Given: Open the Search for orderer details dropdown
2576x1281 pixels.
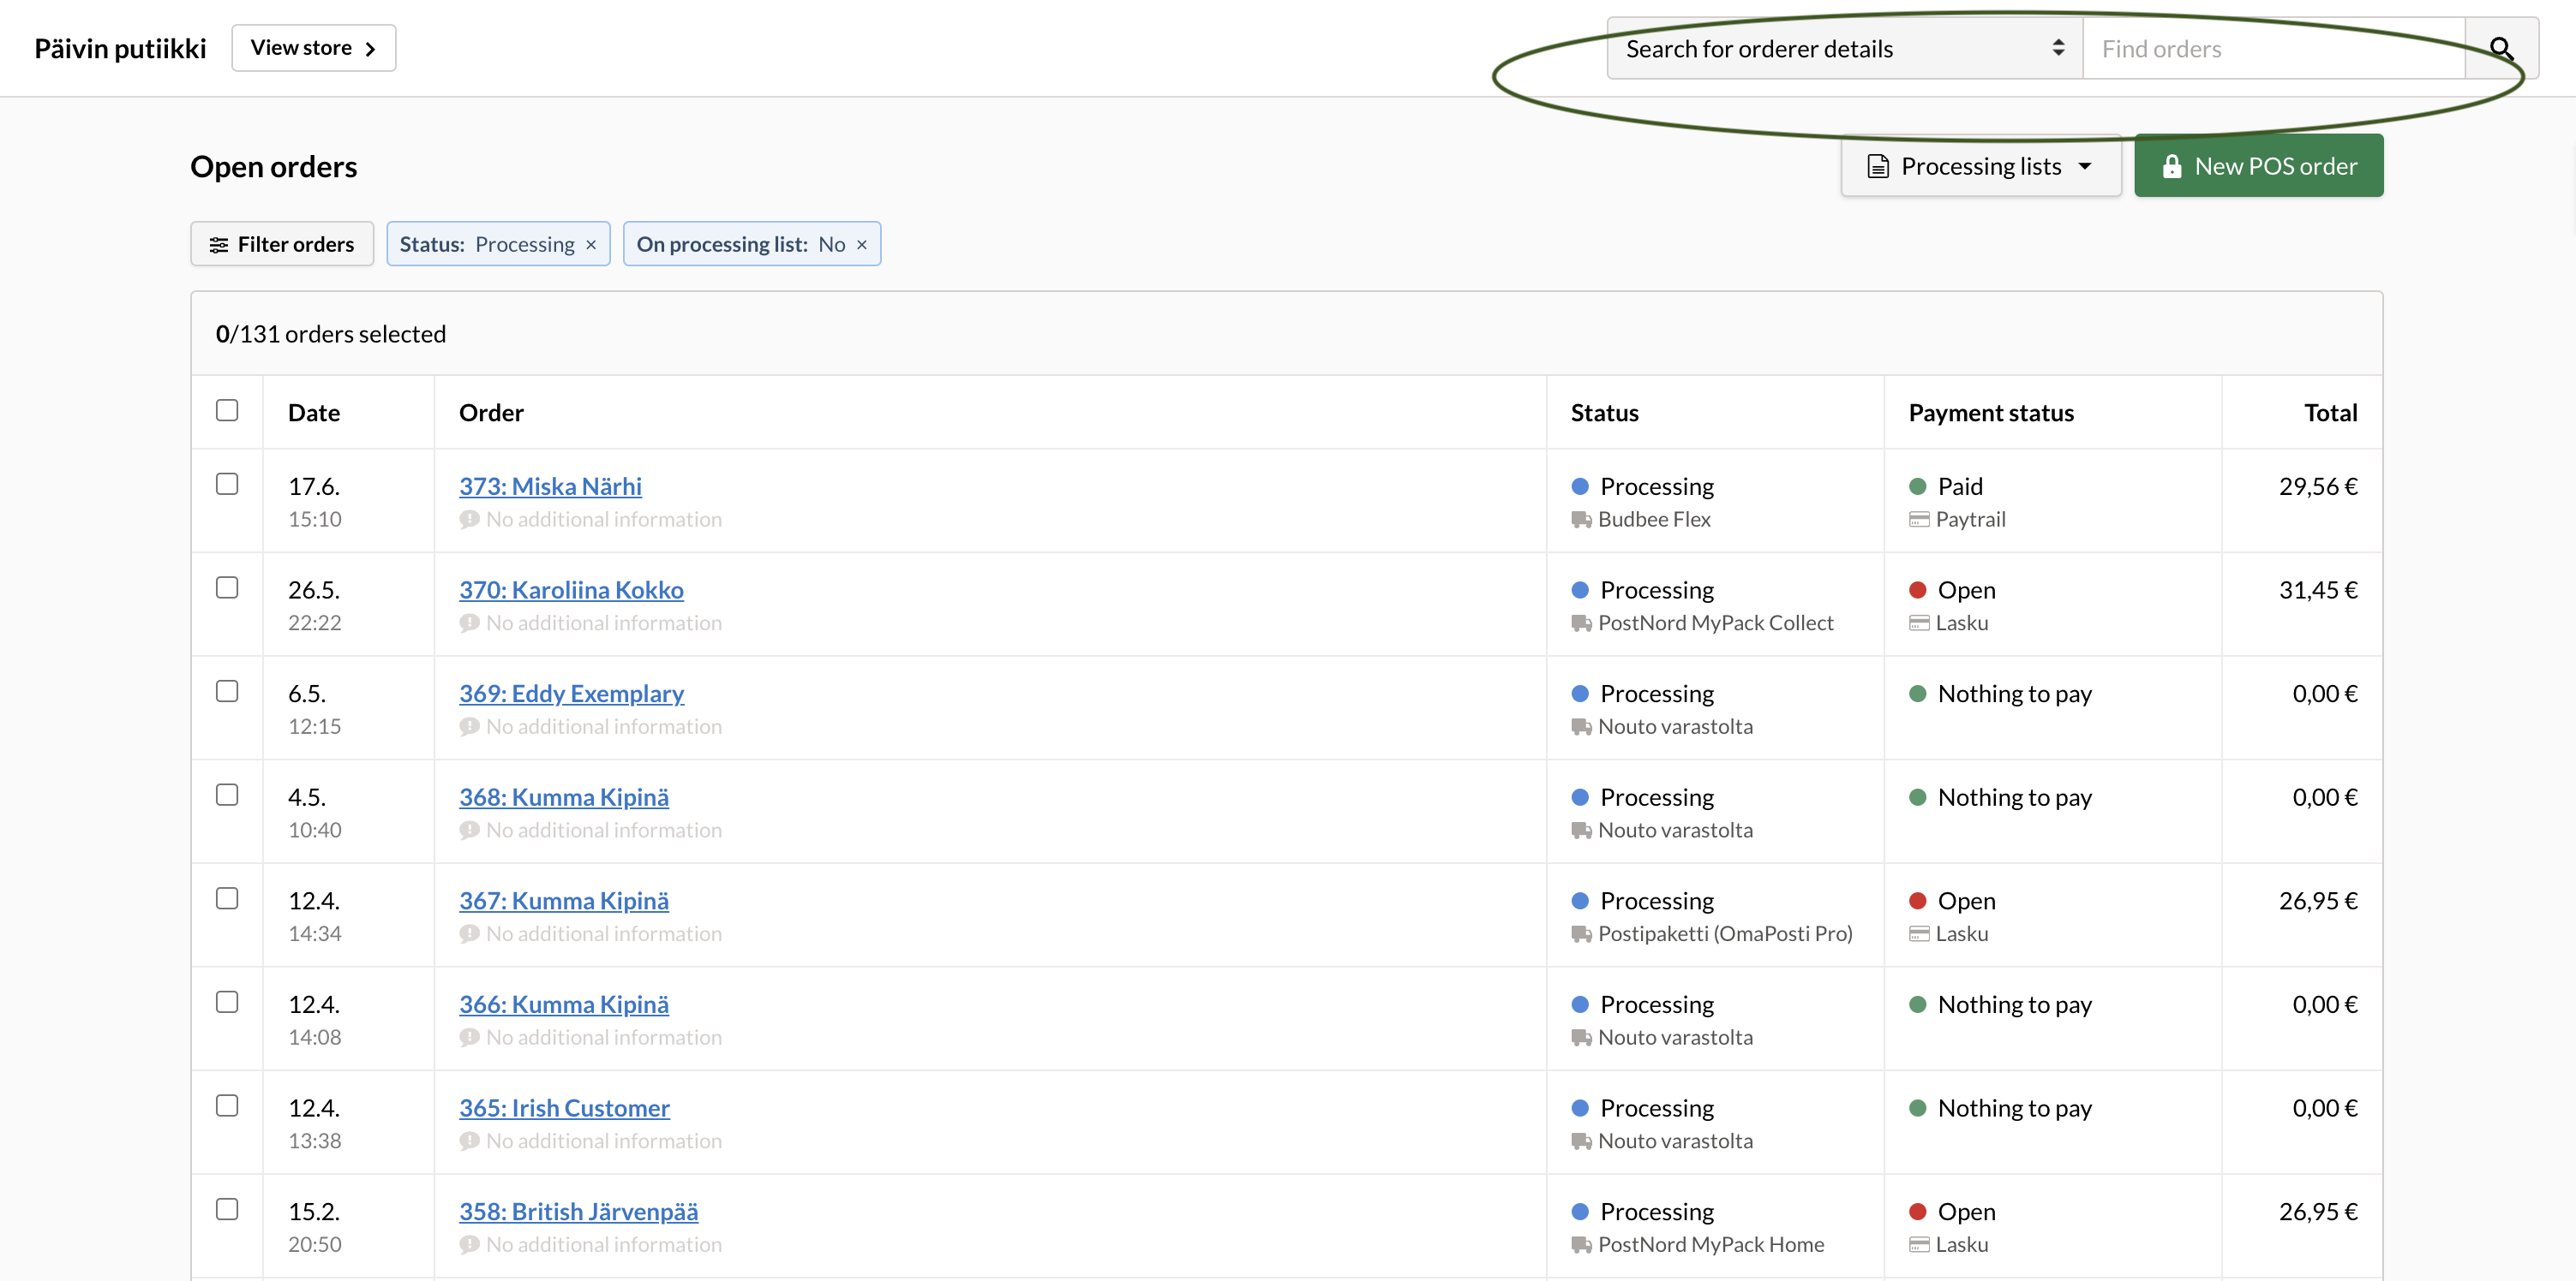Looking at the screenshot, I should [1845, 48].
